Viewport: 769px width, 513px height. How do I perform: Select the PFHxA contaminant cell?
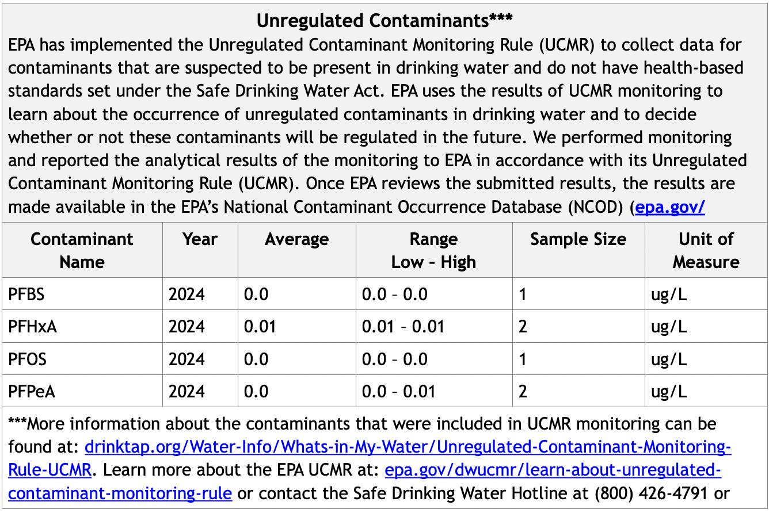point(33,327)
